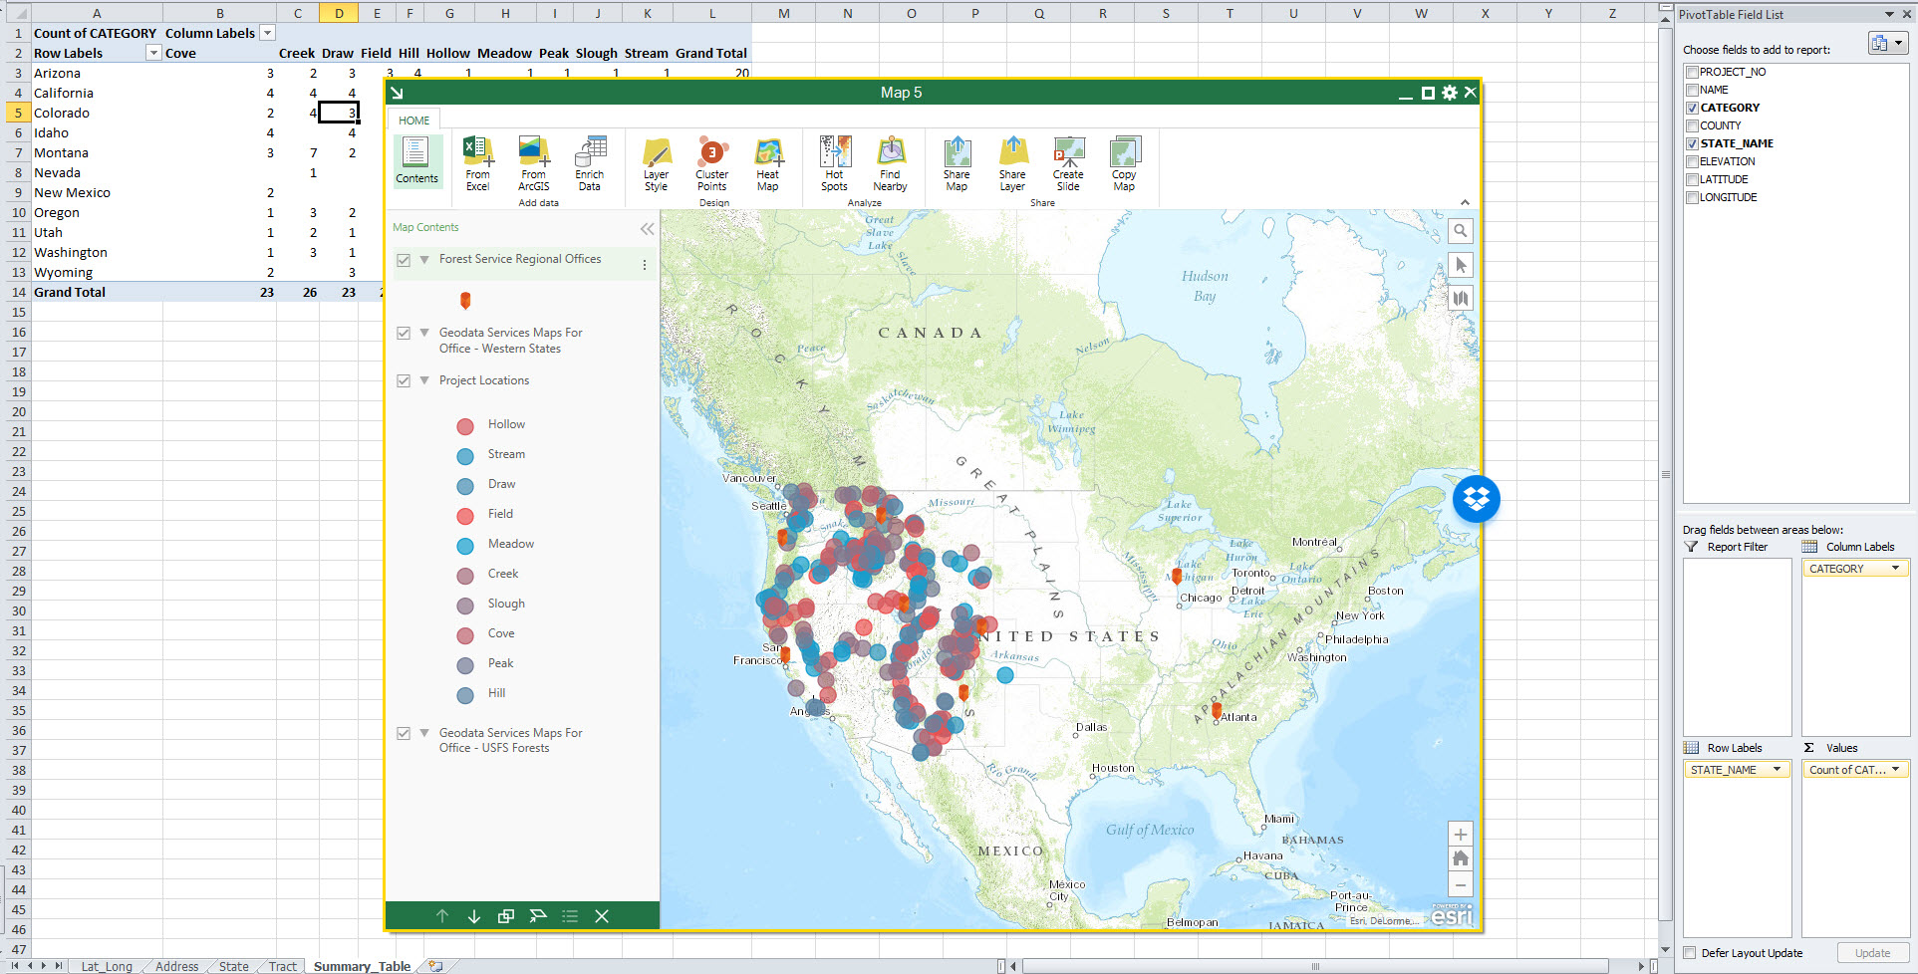This screenshot has height=974, width=1918.
Task: Activate the map select pointer tool
Action: (1460, 265)
